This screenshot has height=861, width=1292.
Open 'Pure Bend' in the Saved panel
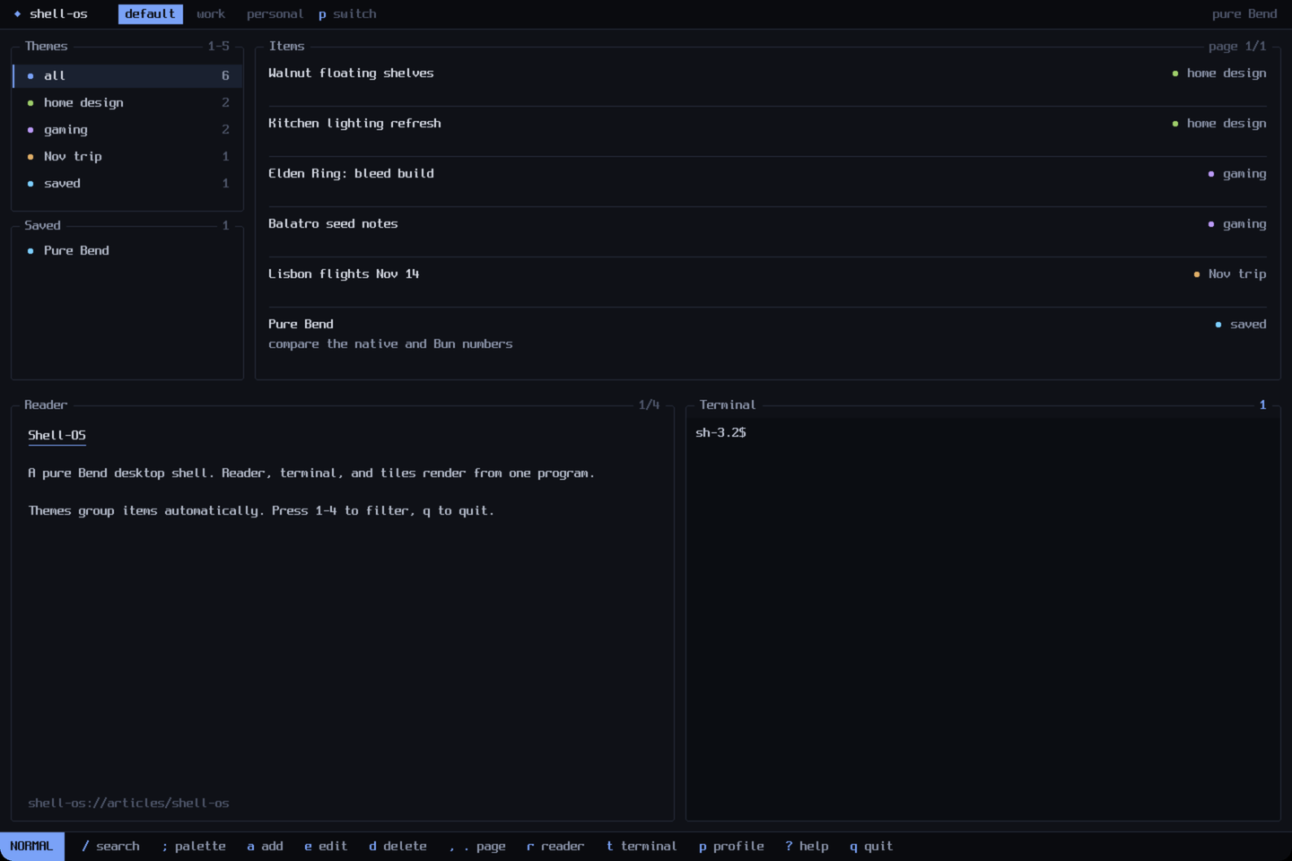coord(127,251)
